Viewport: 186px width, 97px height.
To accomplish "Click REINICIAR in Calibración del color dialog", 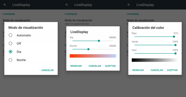I will (138, 70).
